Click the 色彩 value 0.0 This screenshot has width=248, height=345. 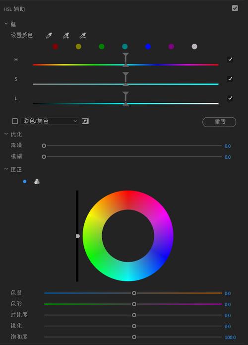point(228,304)
